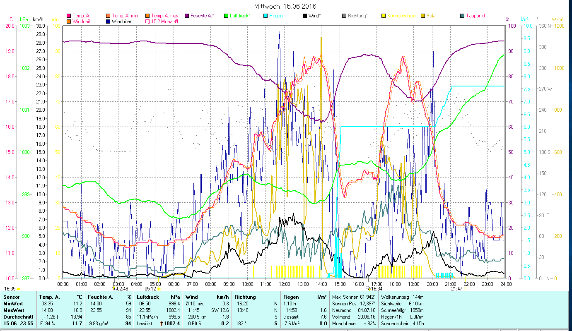The height and width of the screenshot is (331, 572).
Task: Select the Windböen legend label
Action: click(x=122, y=21)
